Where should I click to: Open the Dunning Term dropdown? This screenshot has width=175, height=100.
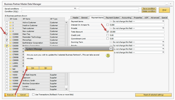pos(163,42)
